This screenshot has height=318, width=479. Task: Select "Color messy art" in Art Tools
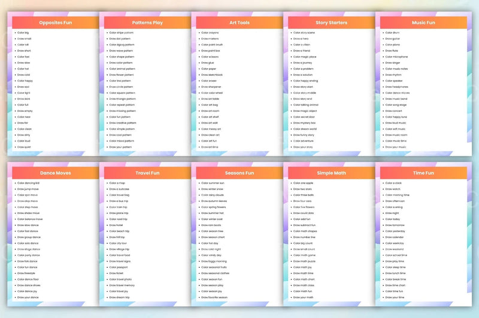[x=211, y=129]
